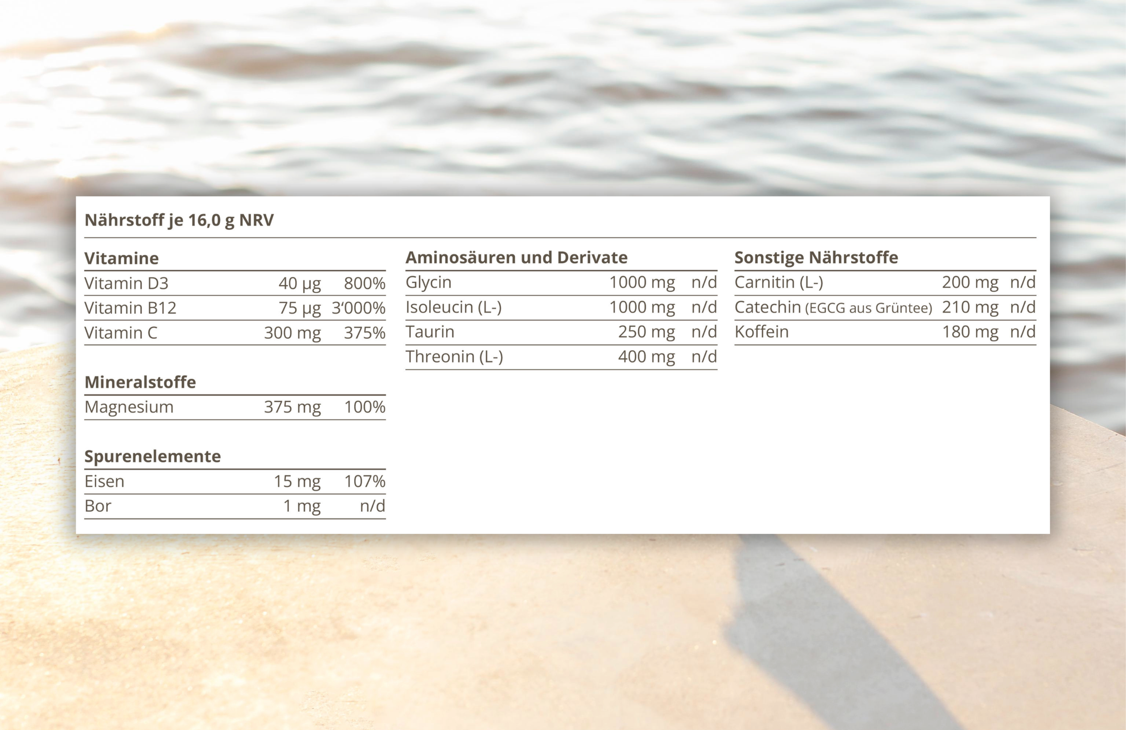The width and height of the screenshot is (1126, 730).
Task: Select 'Catechin (EGCG aus Grüntee)' label
Action: coord(833,308)
